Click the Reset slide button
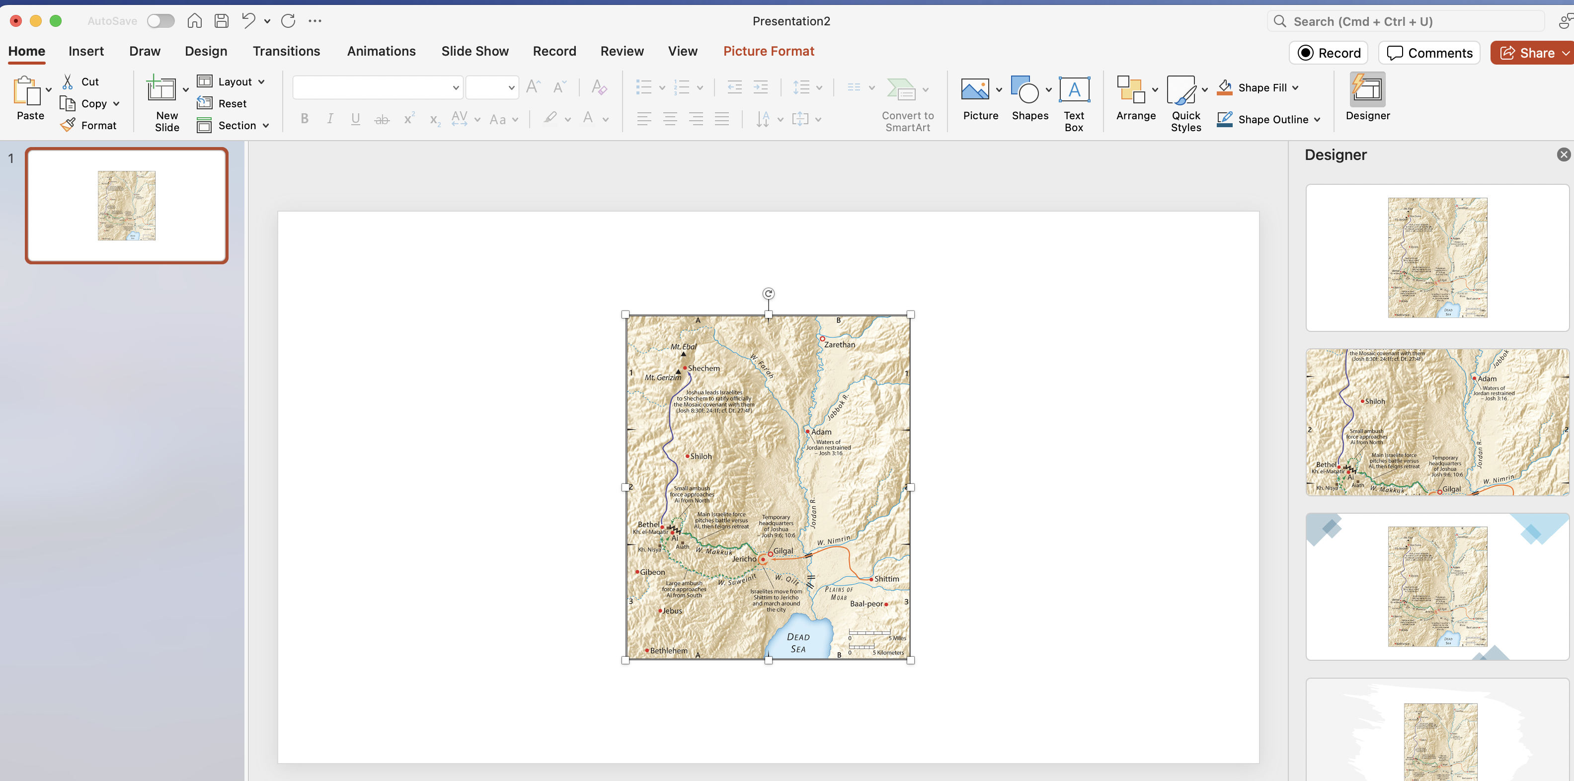1574x781 pixels. coord(222,103)
